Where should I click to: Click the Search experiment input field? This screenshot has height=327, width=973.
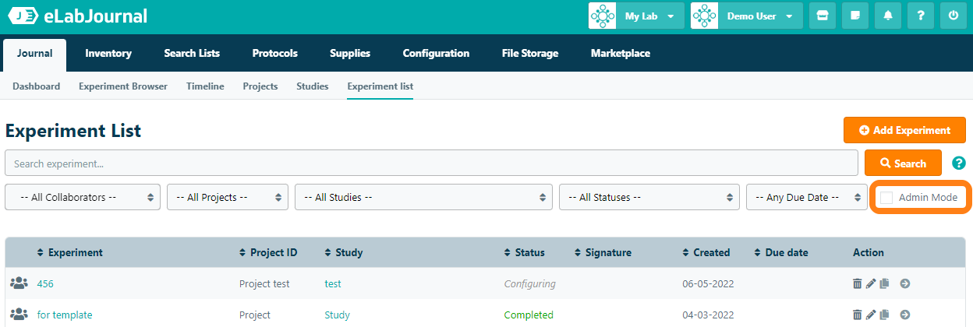tap(431, 163)
